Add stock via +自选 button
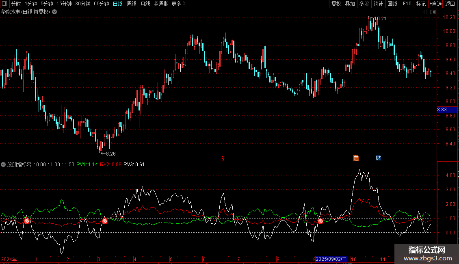Image resolution: width=459 pixels, height=264 pixels. click(435, 4)
